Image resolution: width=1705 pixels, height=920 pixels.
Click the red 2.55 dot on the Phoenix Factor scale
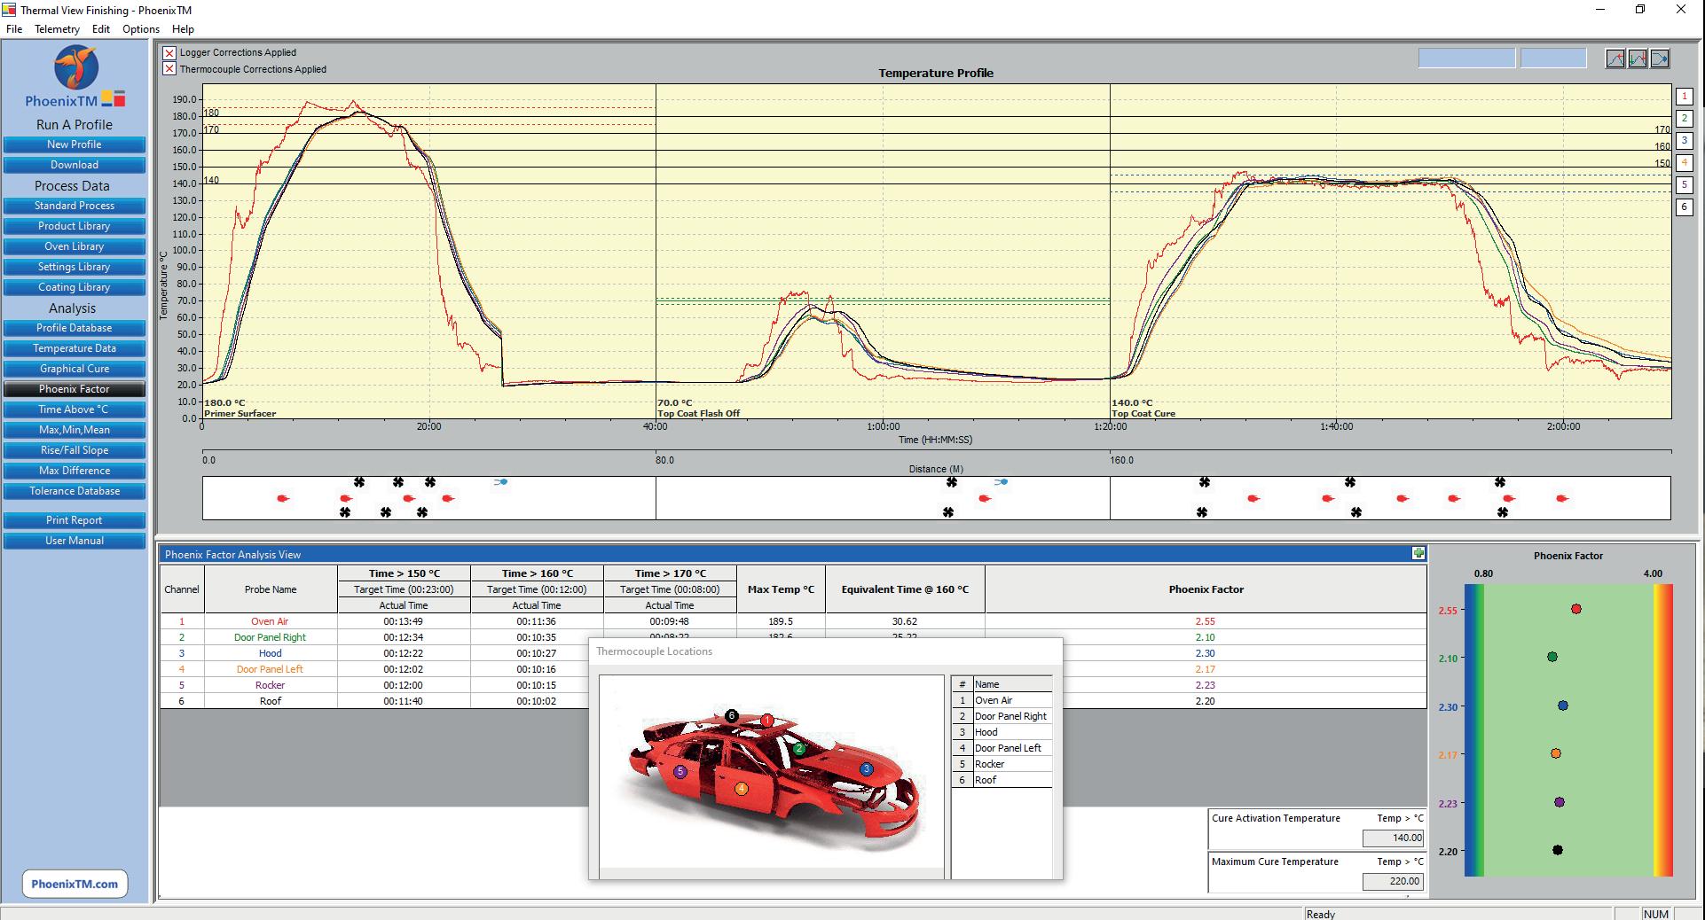click(1576, 609)
